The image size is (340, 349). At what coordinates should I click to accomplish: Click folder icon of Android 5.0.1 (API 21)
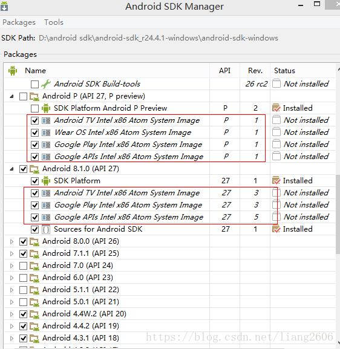click(x=34, y=302)
